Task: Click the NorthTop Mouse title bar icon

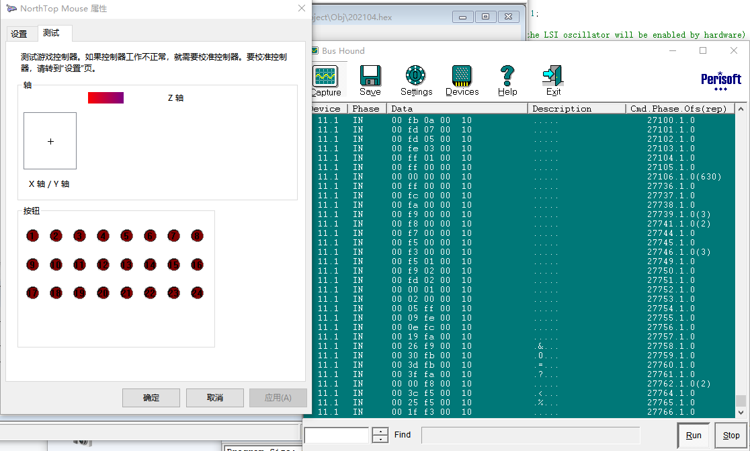Action: point(11,9)
